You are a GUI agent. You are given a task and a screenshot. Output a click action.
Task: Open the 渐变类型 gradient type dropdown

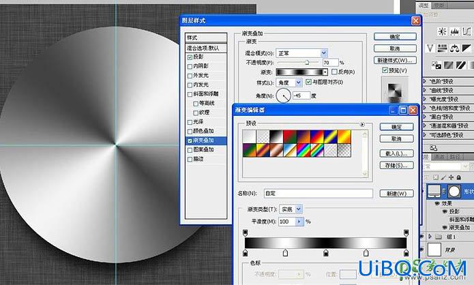click(x=299, y=209)
